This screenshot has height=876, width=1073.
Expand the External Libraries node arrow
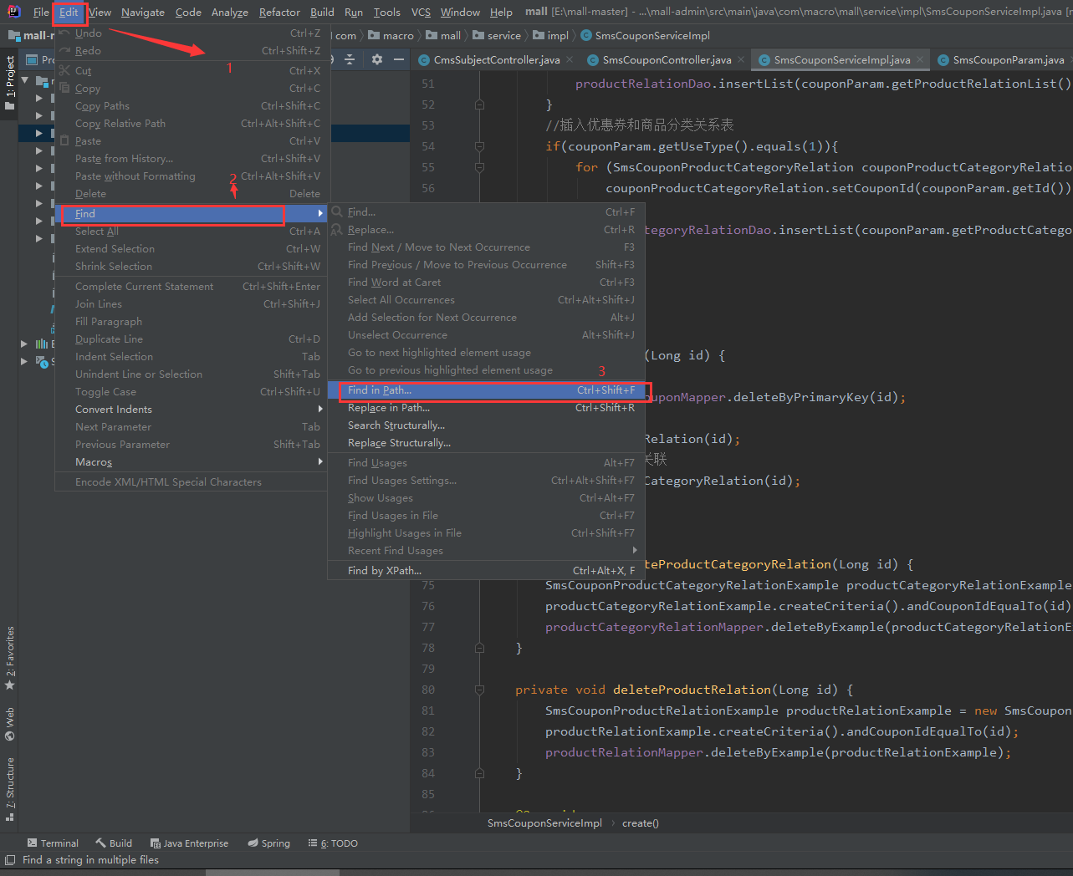pos(24,344)
